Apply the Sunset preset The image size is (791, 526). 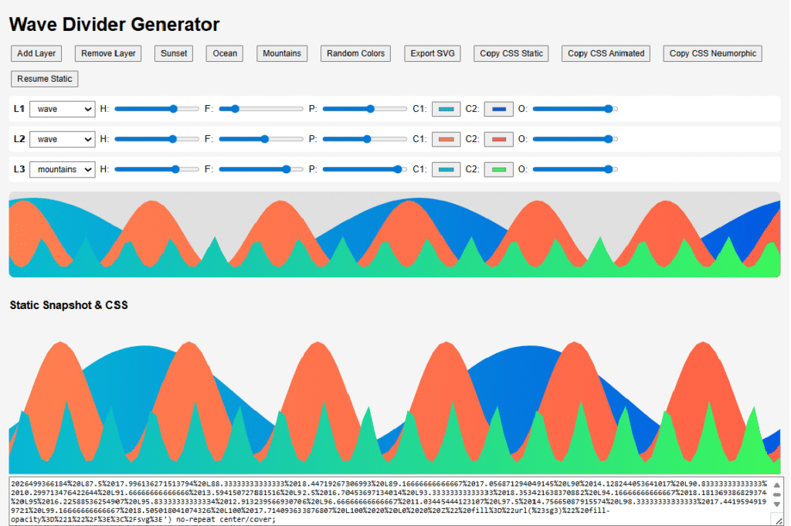coord(173,53)
